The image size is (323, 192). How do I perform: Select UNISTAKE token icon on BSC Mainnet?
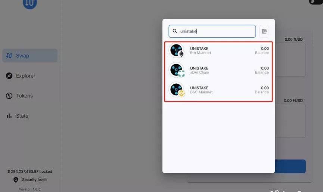click(177, 90)
